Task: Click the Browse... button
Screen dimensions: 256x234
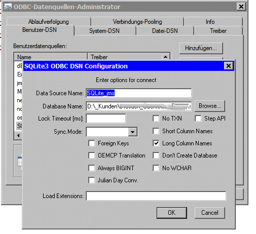Action: (210, 106)
